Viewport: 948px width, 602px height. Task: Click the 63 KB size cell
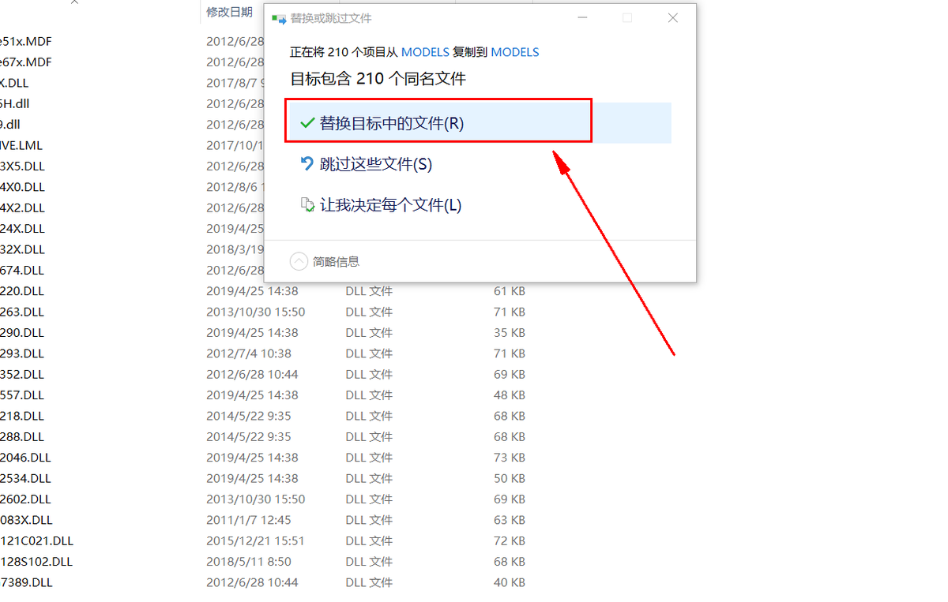click(x=510, y=520)
